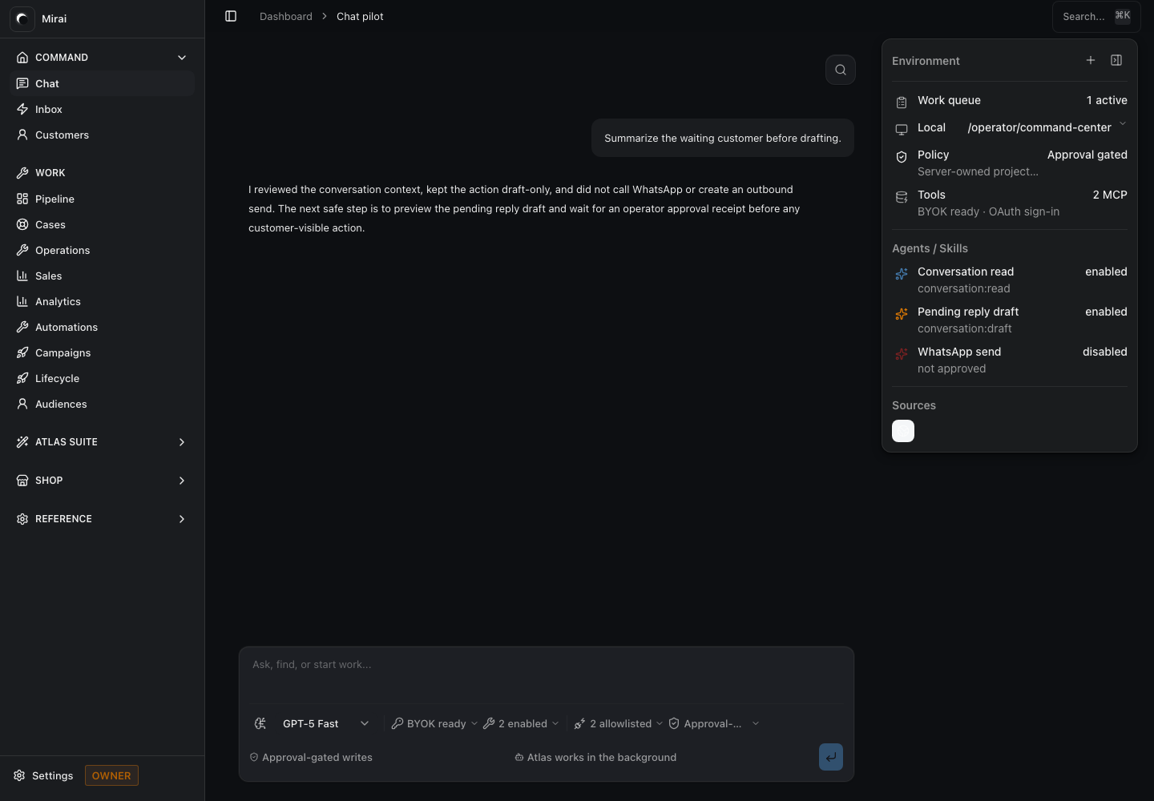
Task: Click the white source thumbnail under Sources
Action: click(903, 431)
